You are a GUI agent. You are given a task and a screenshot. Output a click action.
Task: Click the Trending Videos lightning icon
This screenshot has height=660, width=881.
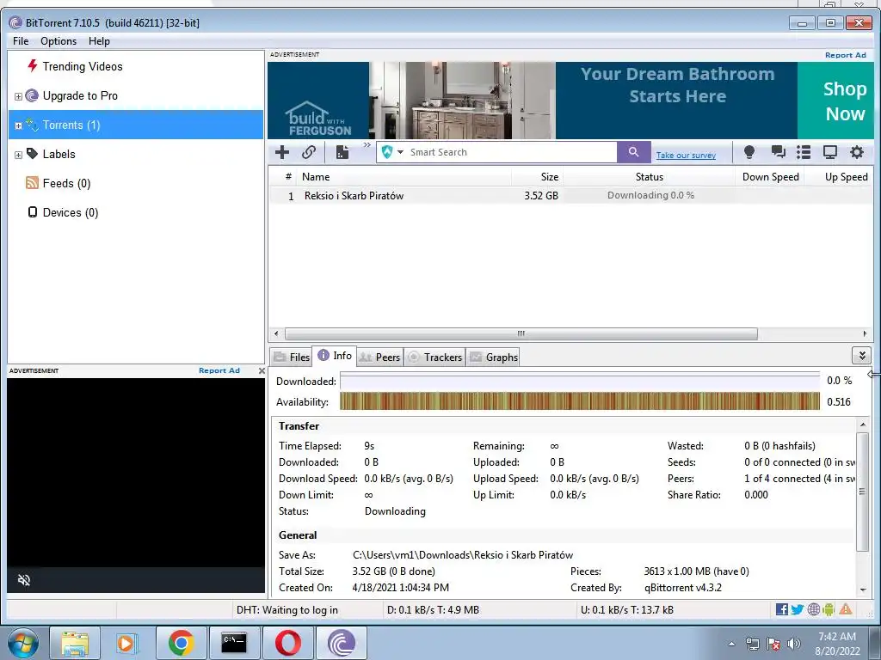point(32,65)
